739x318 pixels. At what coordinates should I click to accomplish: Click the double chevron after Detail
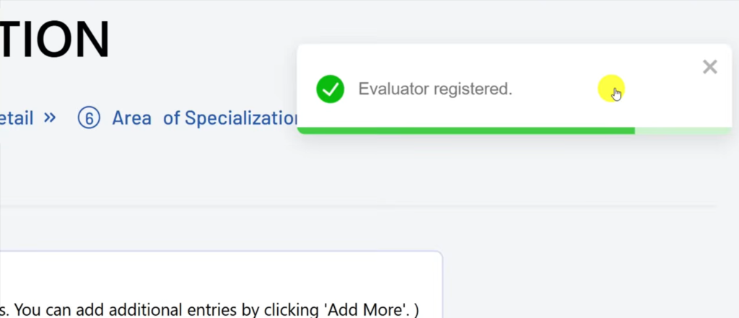coord(50,118)
